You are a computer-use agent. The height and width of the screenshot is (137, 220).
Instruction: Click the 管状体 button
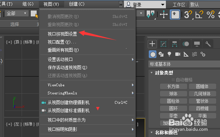pos(202,101)
